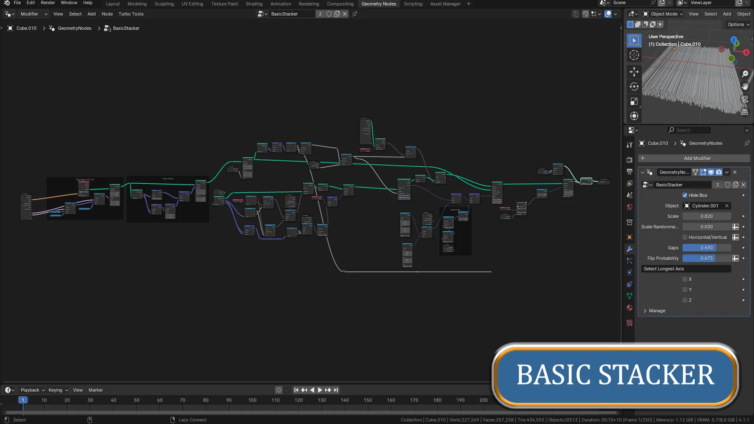Click the Add Modifier button
Image resolution: width=754 pixels, height=424 pixels.
click(697, 158)
